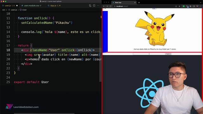Open the browser profile avatar
Viewport: 203px width, 114px height.
[x=197, y=6]
